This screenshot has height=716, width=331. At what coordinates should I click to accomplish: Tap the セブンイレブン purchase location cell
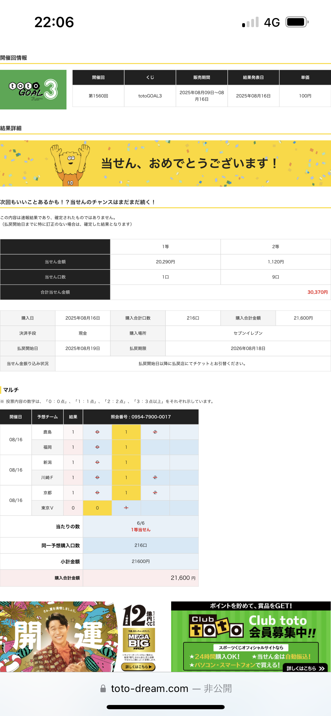coord(248,333)
